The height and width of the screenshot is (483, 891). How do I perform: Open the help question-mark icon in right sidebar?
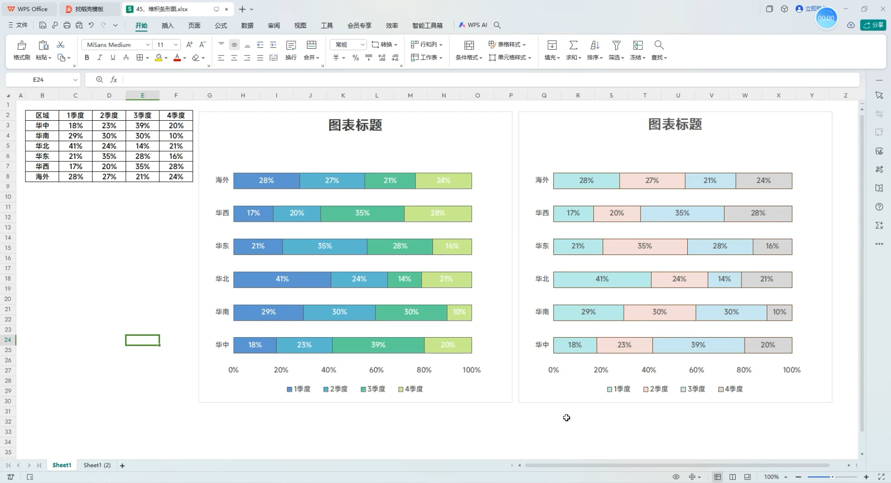[x=879, y=207]
